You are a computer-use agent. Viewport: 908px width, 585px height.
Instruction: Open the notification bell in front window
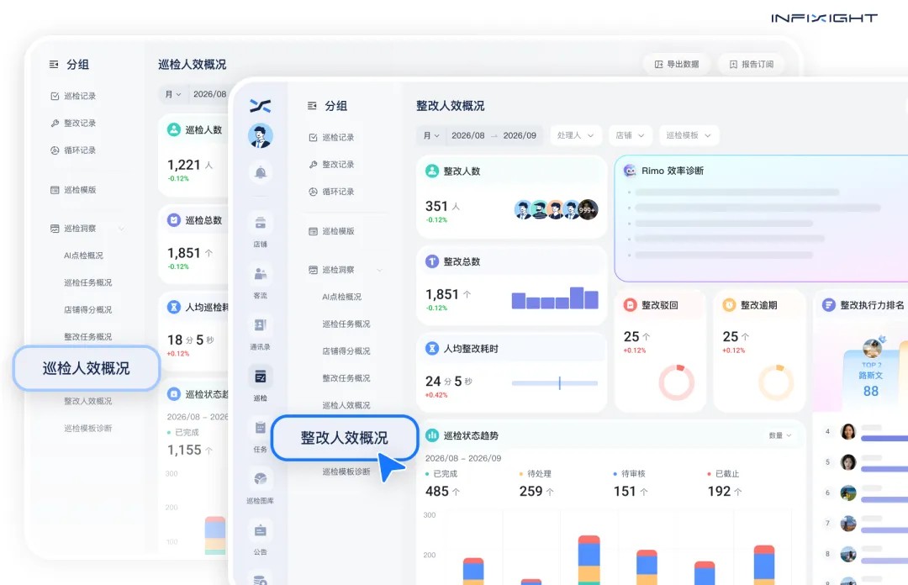pos(261,172)
